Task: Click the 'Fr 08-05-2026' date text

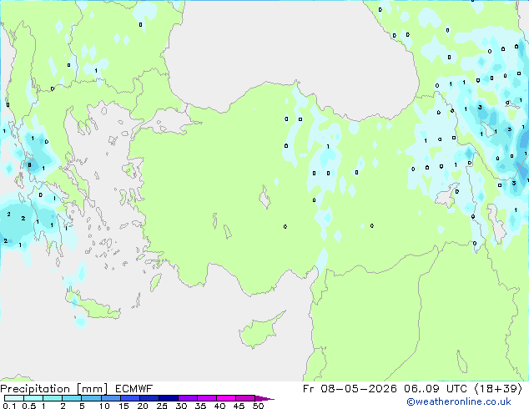Action: click(x=350, y=389)
